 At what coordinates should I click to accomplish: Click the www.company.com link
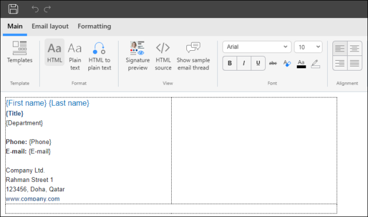pos(33,199)
